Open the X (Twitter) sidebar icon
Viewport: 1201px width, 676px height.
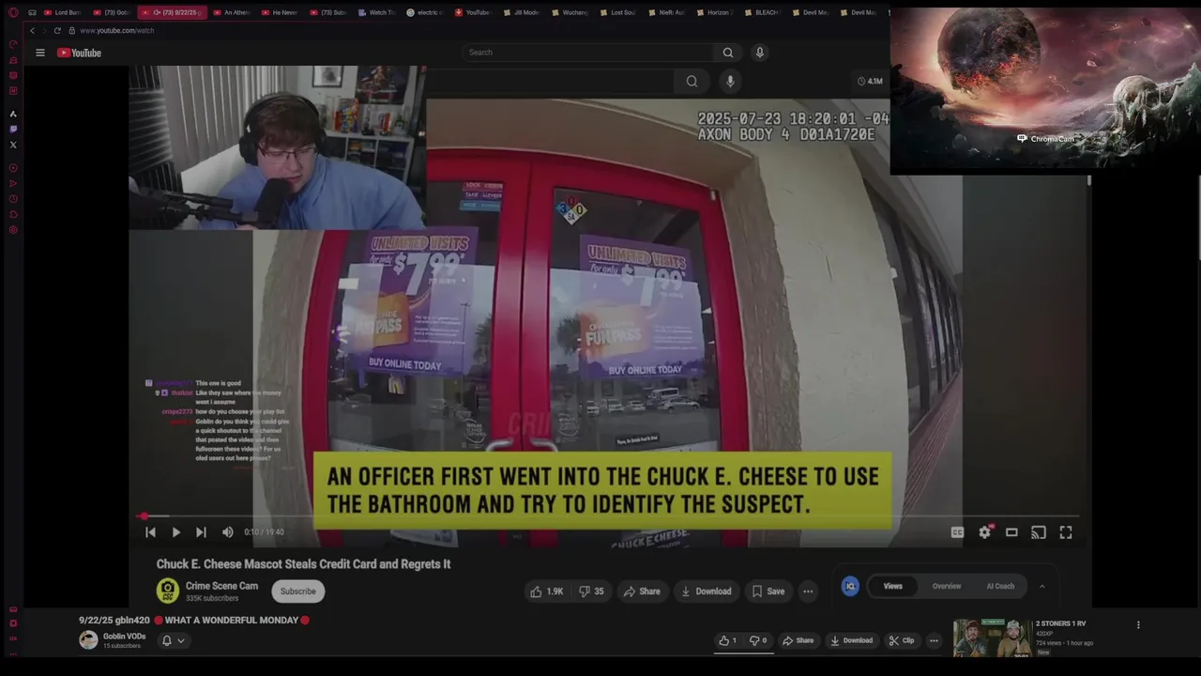pyautogui.click(x=13, y=145)
